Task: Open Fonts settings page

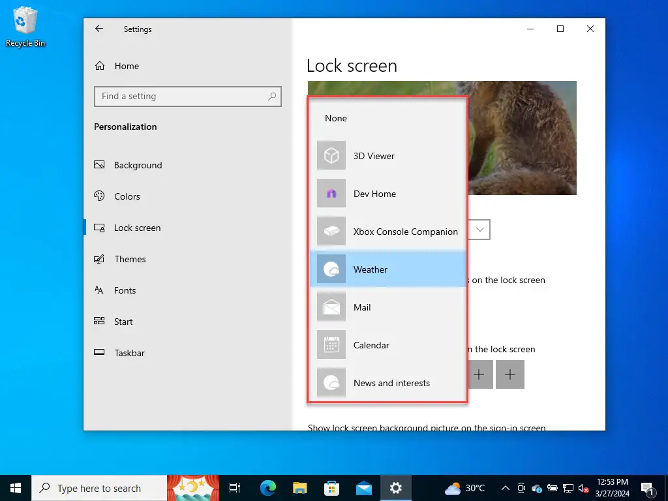Action: tap(187, 290)
